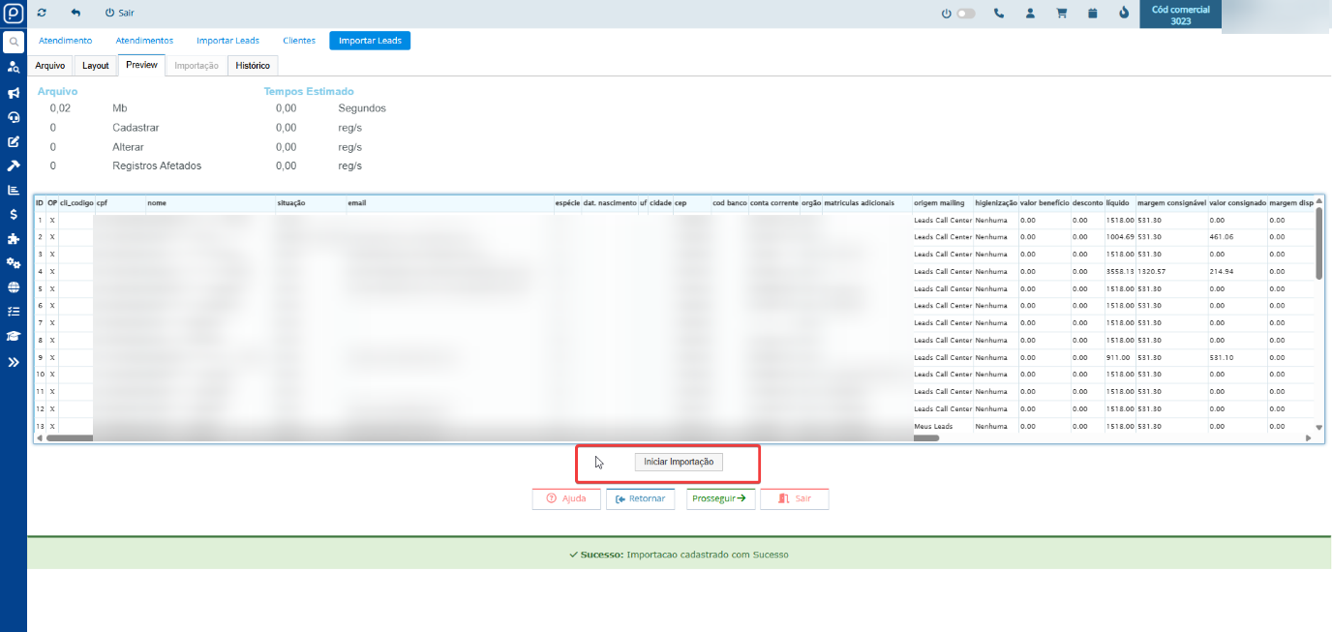Click the refresh icon in top bar
The height and width of the screenshot is (632, 1332).
click(42, 14)
